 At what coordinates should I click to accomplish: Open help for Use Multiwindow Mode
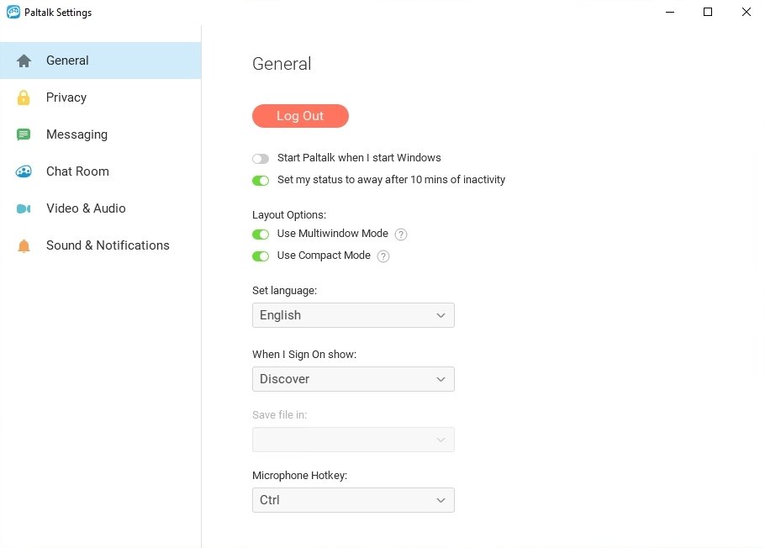coord(400,234)
